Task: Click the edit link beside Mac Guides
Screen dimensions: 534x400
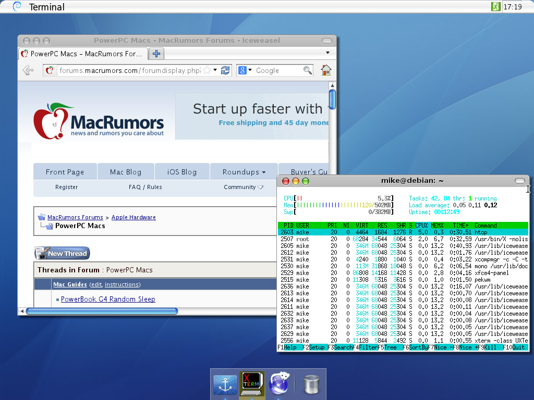Action: coord(96,284)
